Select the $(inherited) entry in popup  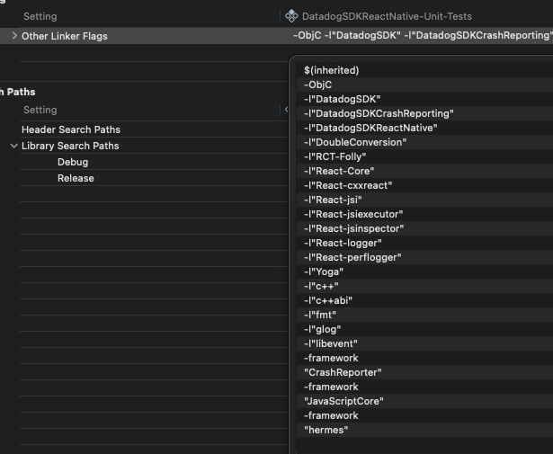[424, 70]
